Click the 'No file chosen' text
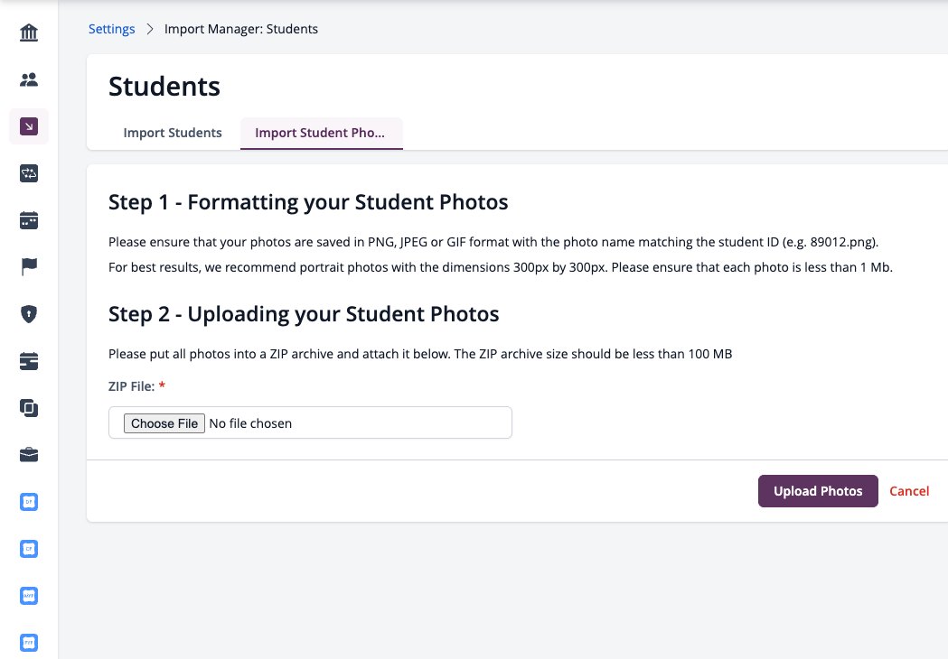This screenshot has height=659, width=948. pos(250,423)
